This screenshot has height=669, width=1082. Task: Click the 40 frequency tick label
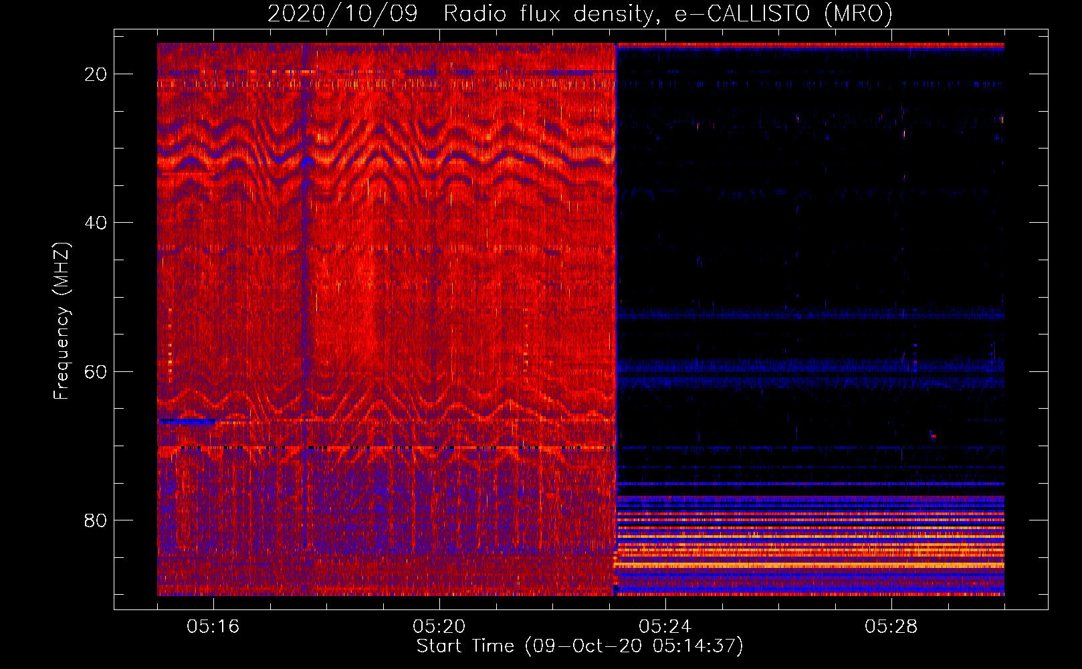click(x=96, y=223)
